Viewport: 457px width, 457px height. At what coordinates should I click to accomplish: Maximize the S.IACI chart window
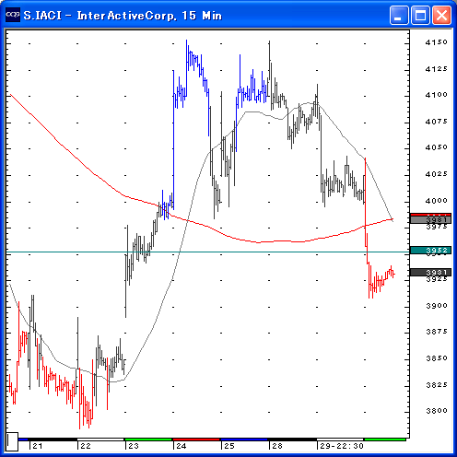420,15
